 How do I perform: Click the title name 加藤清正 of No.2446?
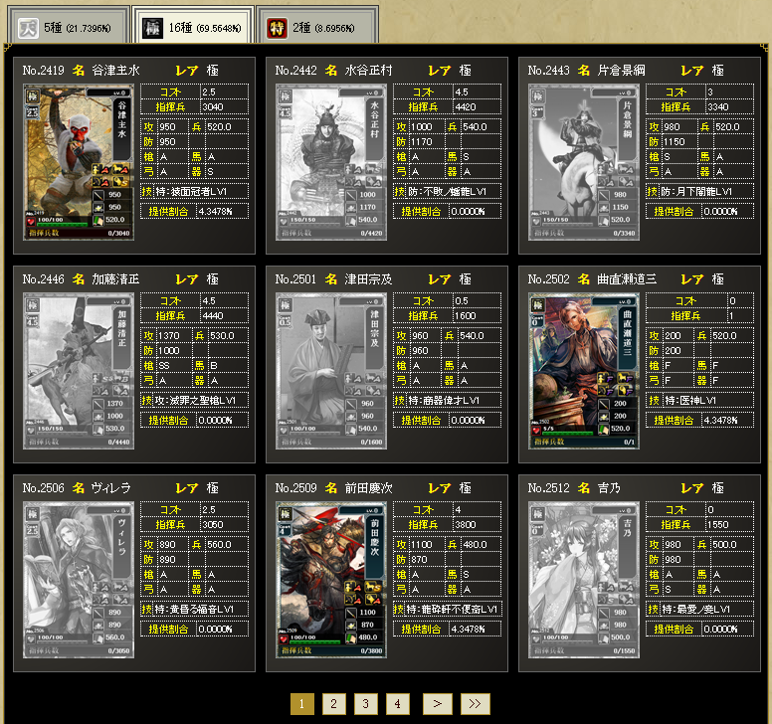click(x=115, y=279)
